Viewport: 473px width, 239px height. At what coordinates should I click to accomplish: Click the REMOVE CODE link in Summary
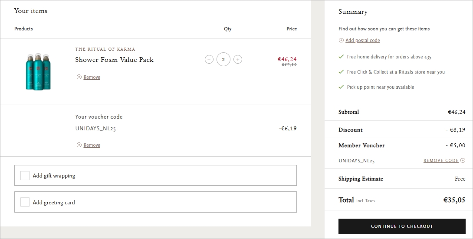point(440,161)
